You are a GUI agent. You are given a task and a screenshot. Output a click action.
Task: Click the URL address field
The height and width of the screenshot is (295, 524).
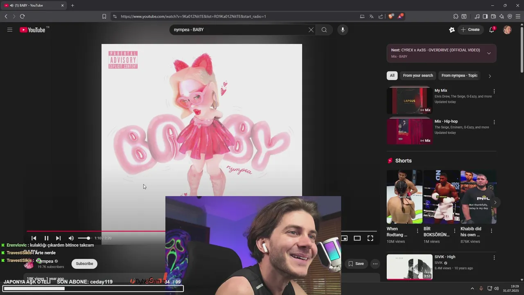(237, 16)
